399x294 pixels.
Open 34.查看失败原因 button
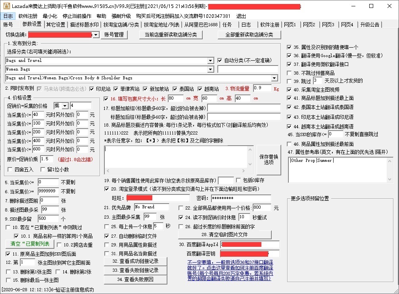pos(135,279)
